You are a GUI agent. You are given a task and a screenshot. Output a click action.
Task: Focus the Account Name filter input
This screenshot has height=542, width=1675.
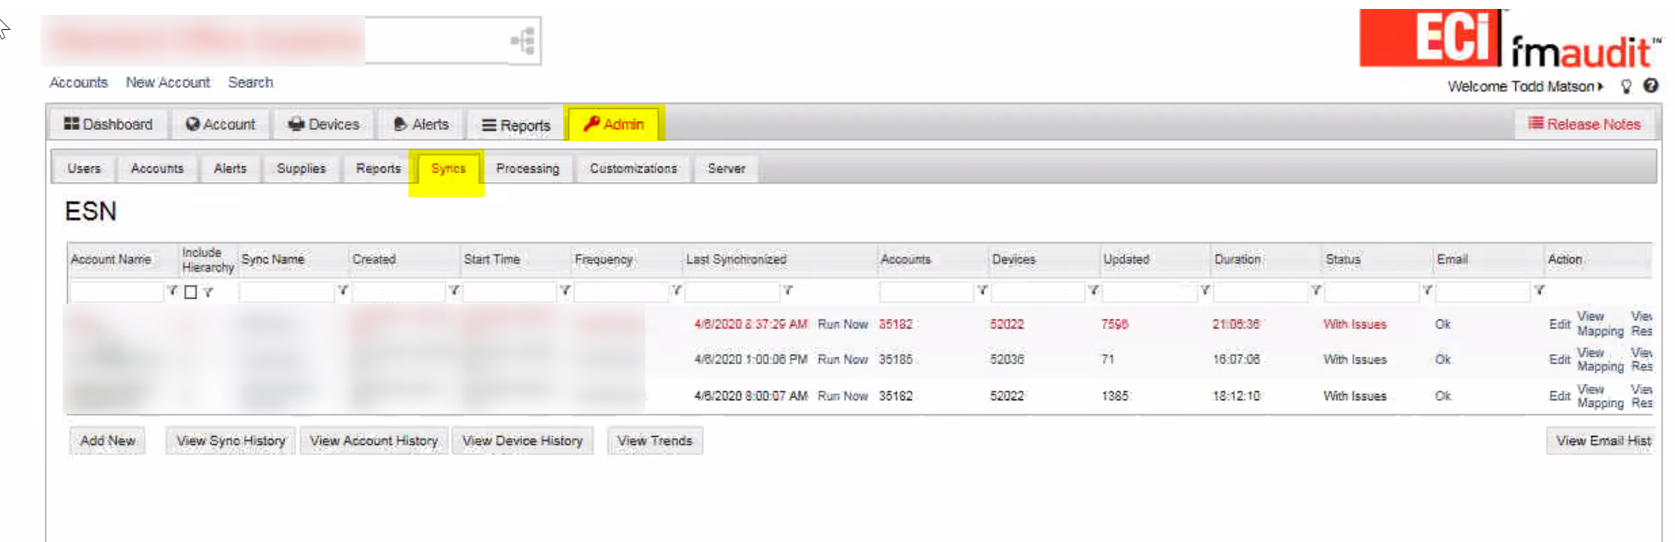[116, 291]
